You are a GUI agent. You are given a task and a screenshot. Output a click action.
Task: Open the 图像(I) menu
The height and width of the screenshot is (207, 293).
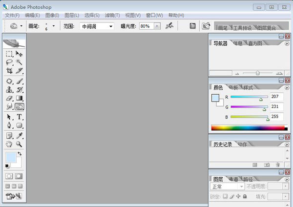(53, 15)
